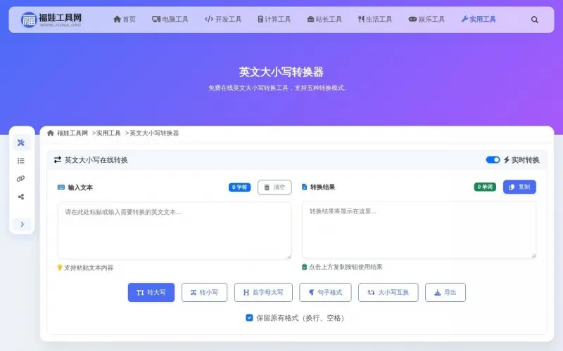Image resolution: width=563 pixels, height=351 pixels.
Task: Click the link icon in left sidebar
Action: [x=21, y=179]
